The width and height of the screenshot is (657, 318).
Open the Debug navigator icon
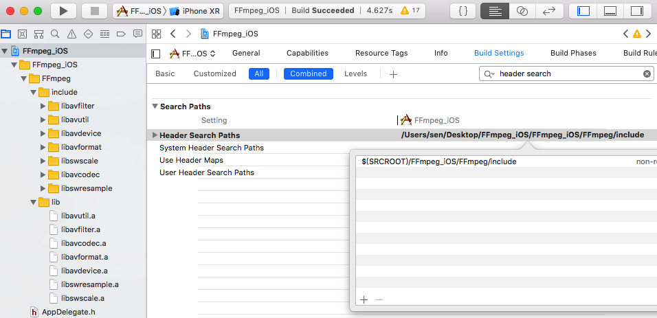[x=104, y=34]
